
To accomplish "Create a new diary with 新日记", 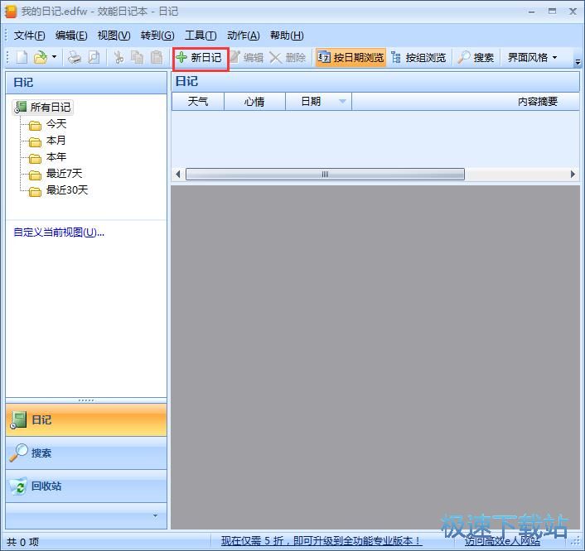I will [x=199, y=58].
